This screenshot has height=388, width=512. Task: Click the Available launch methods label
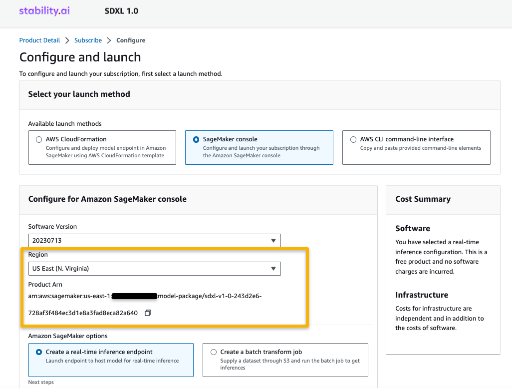pos(65,123)
